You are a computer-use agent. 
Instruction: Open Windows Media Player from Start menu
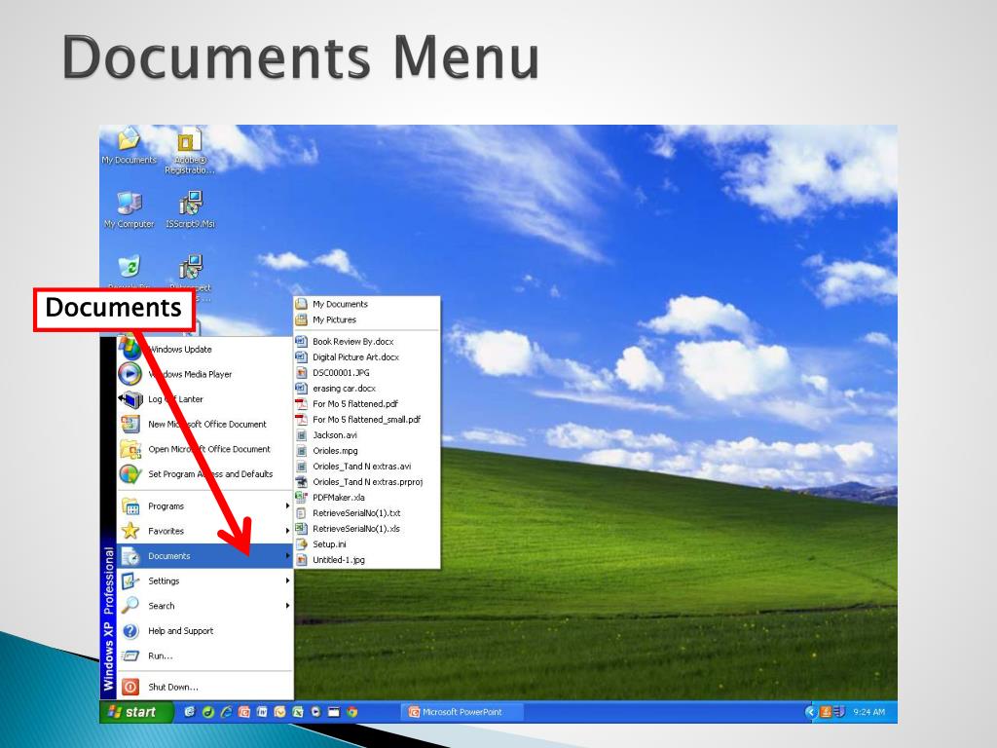click(204, 374)
